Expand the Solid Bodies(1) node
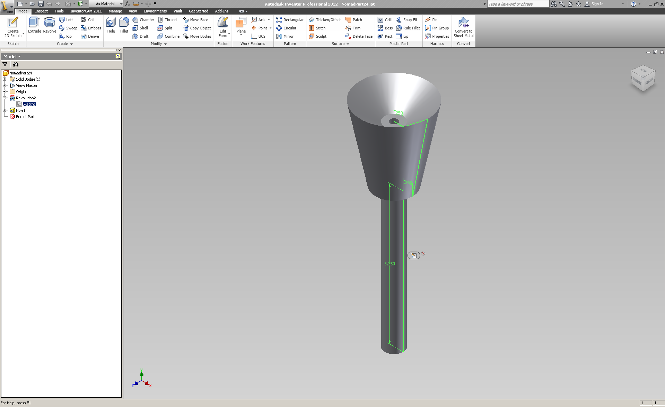The image size is (665, 407). tap(5, 79)
